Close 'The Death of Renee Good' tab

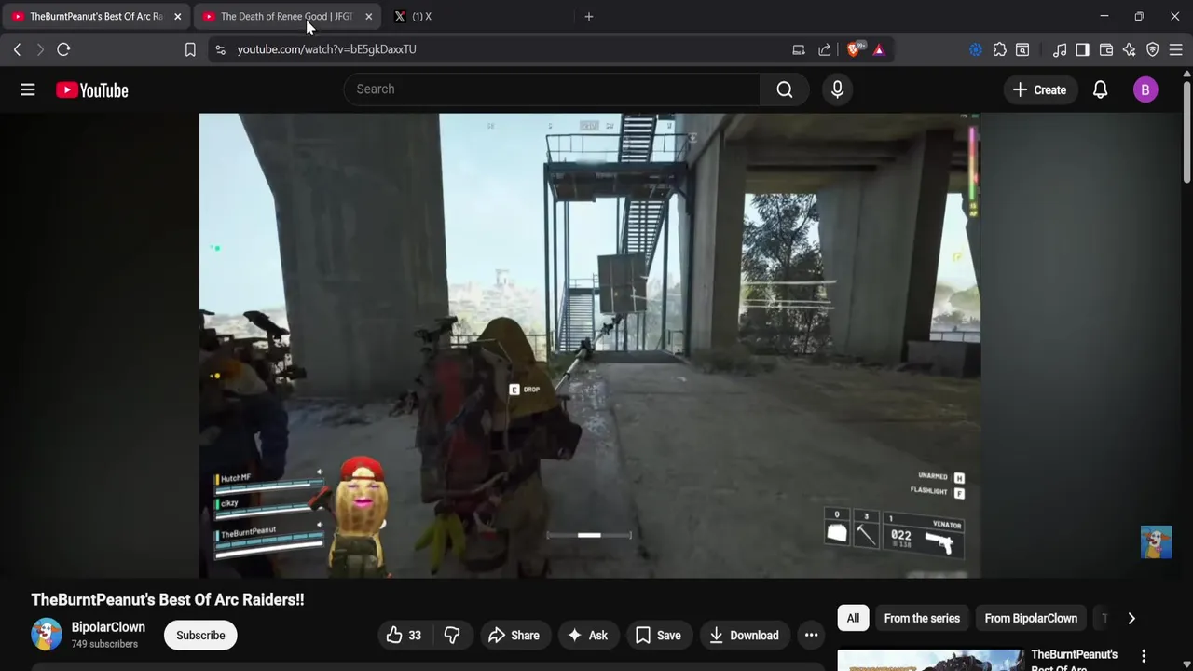pos(368,17)
